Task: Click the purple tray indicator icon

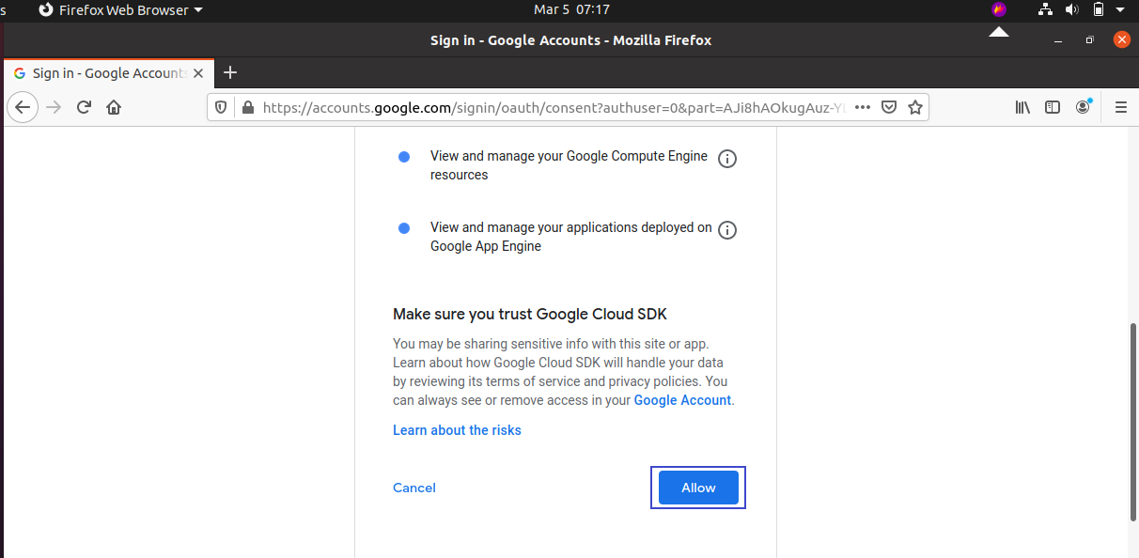Action: [998, 9]
